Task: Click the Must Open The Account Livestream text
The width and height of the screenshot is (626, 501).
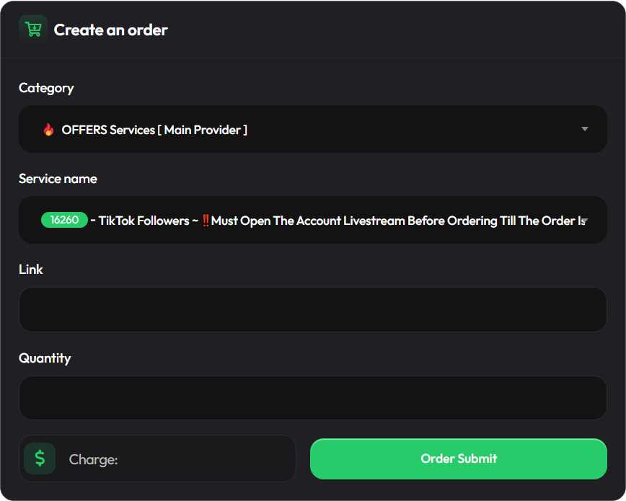Action: pyautogui.click(x=308, y=221)
